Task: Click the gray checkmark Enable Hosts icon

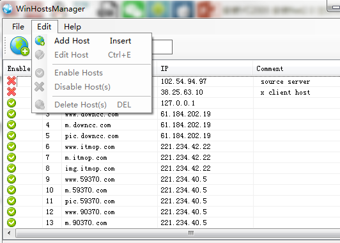Action: click(40, 73)
